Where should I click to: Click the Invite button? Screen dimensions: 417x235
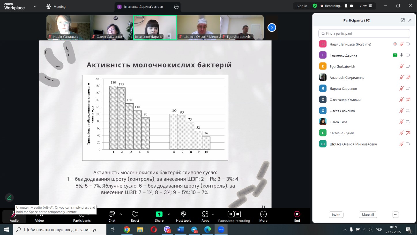336,215
